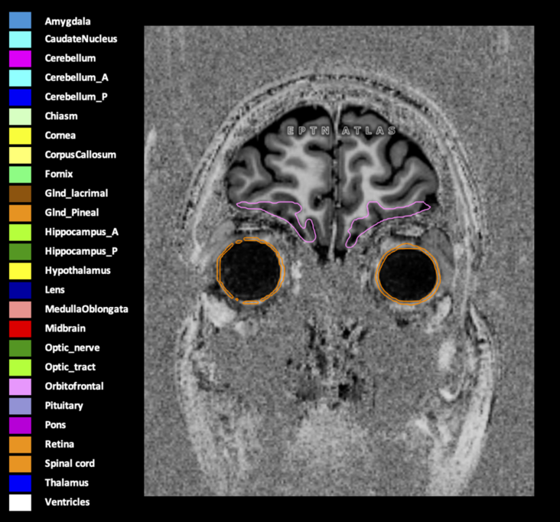Click the CorpusCallosum label
The image size is (560, 522).
[80, 155]
